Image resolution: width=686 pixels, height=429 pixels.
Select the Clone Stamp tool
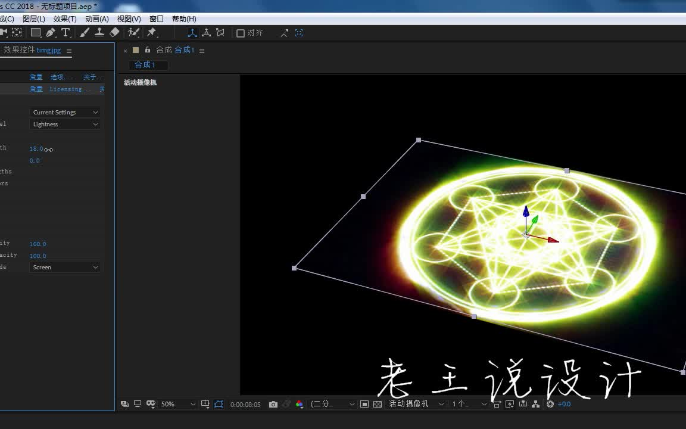tap(99, 33)
